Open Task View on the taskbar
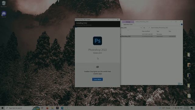Viewport: 195px width, 110px height. [x=42, y=108]
